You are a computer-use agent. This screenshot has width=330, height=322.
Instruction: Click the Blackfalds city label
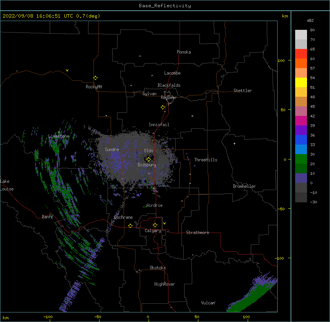point(169,85)
